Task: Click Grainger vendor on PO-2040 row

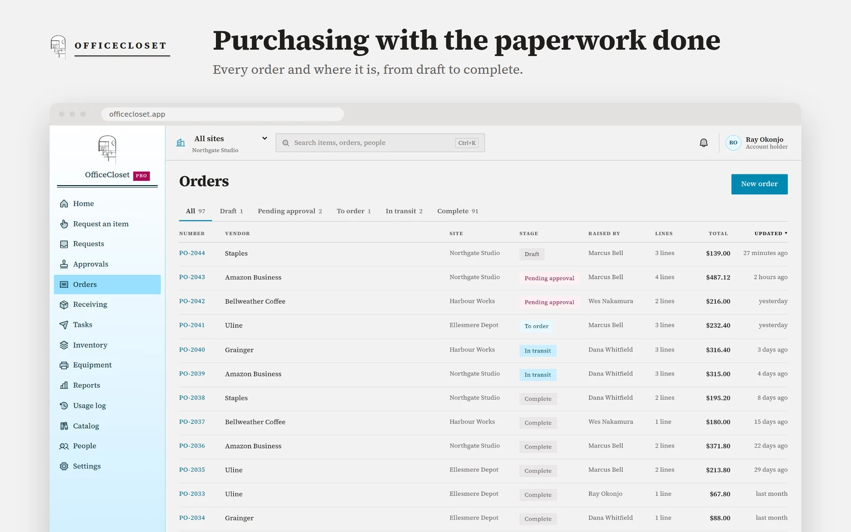Action: [x=239, y=350]
